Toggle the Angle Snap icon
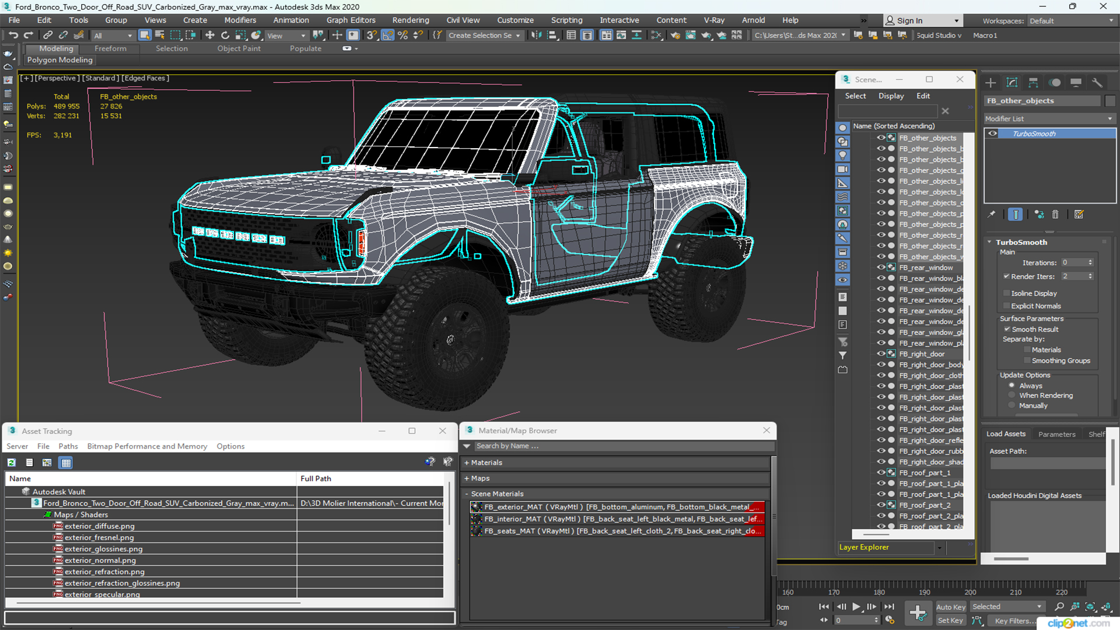This screenshot has width=1120, height=630. point(387,35)
